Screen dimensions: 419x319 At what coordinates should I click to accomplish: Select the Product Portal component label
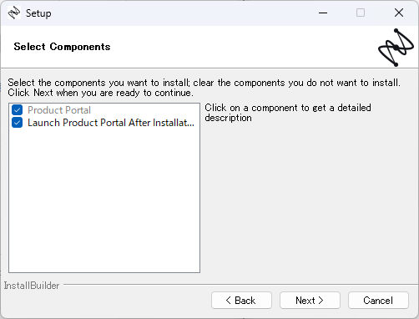[x=59, y=110]
